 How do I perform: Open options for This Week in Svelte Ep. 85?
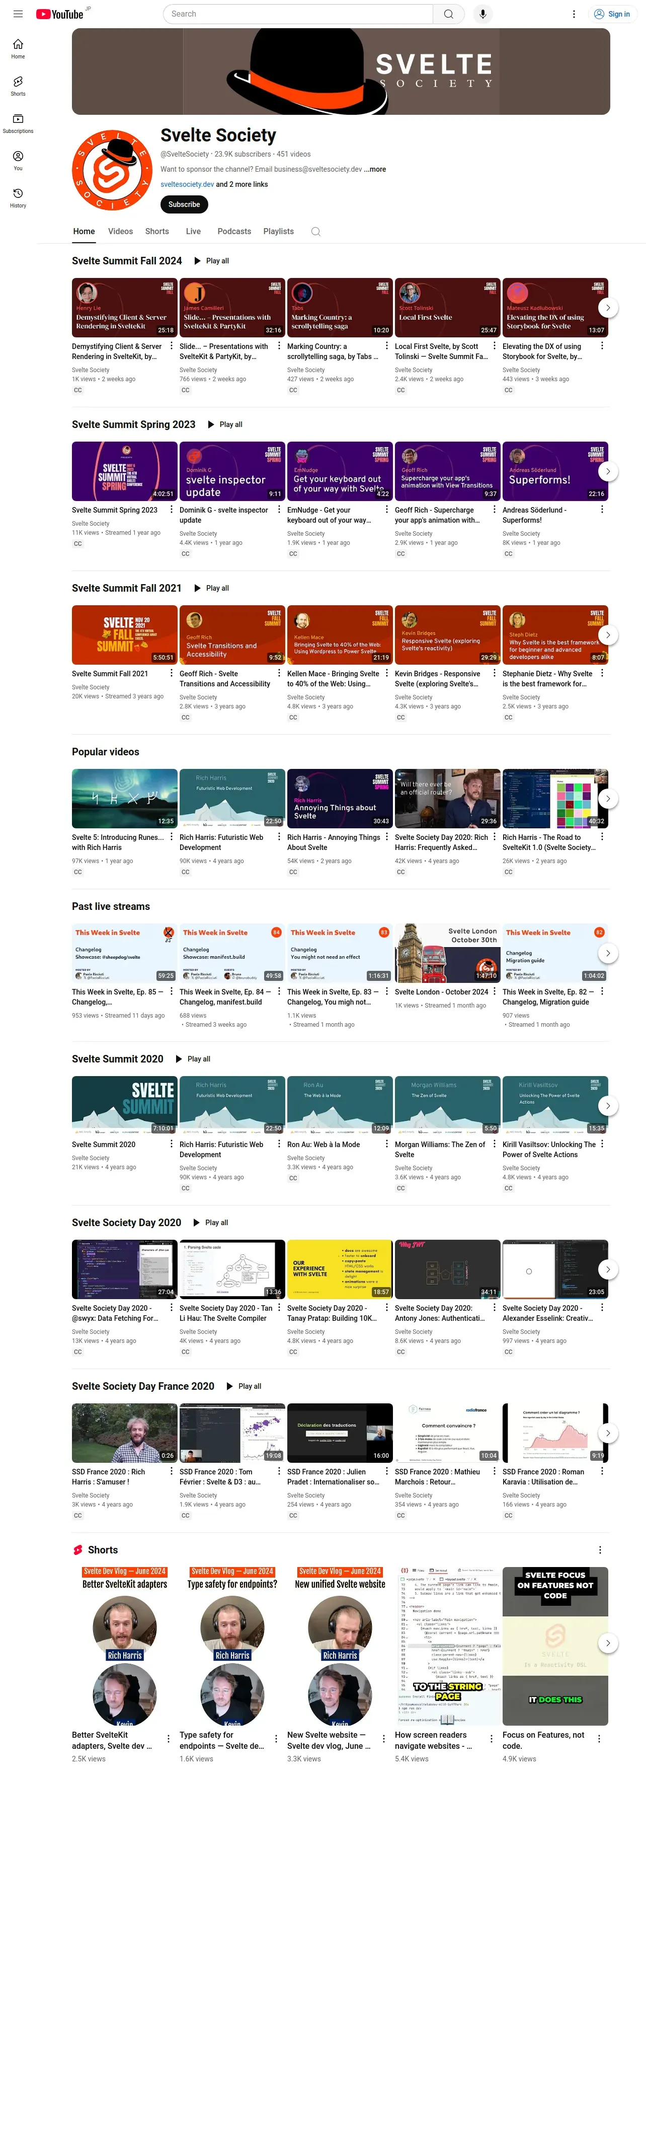172,991
